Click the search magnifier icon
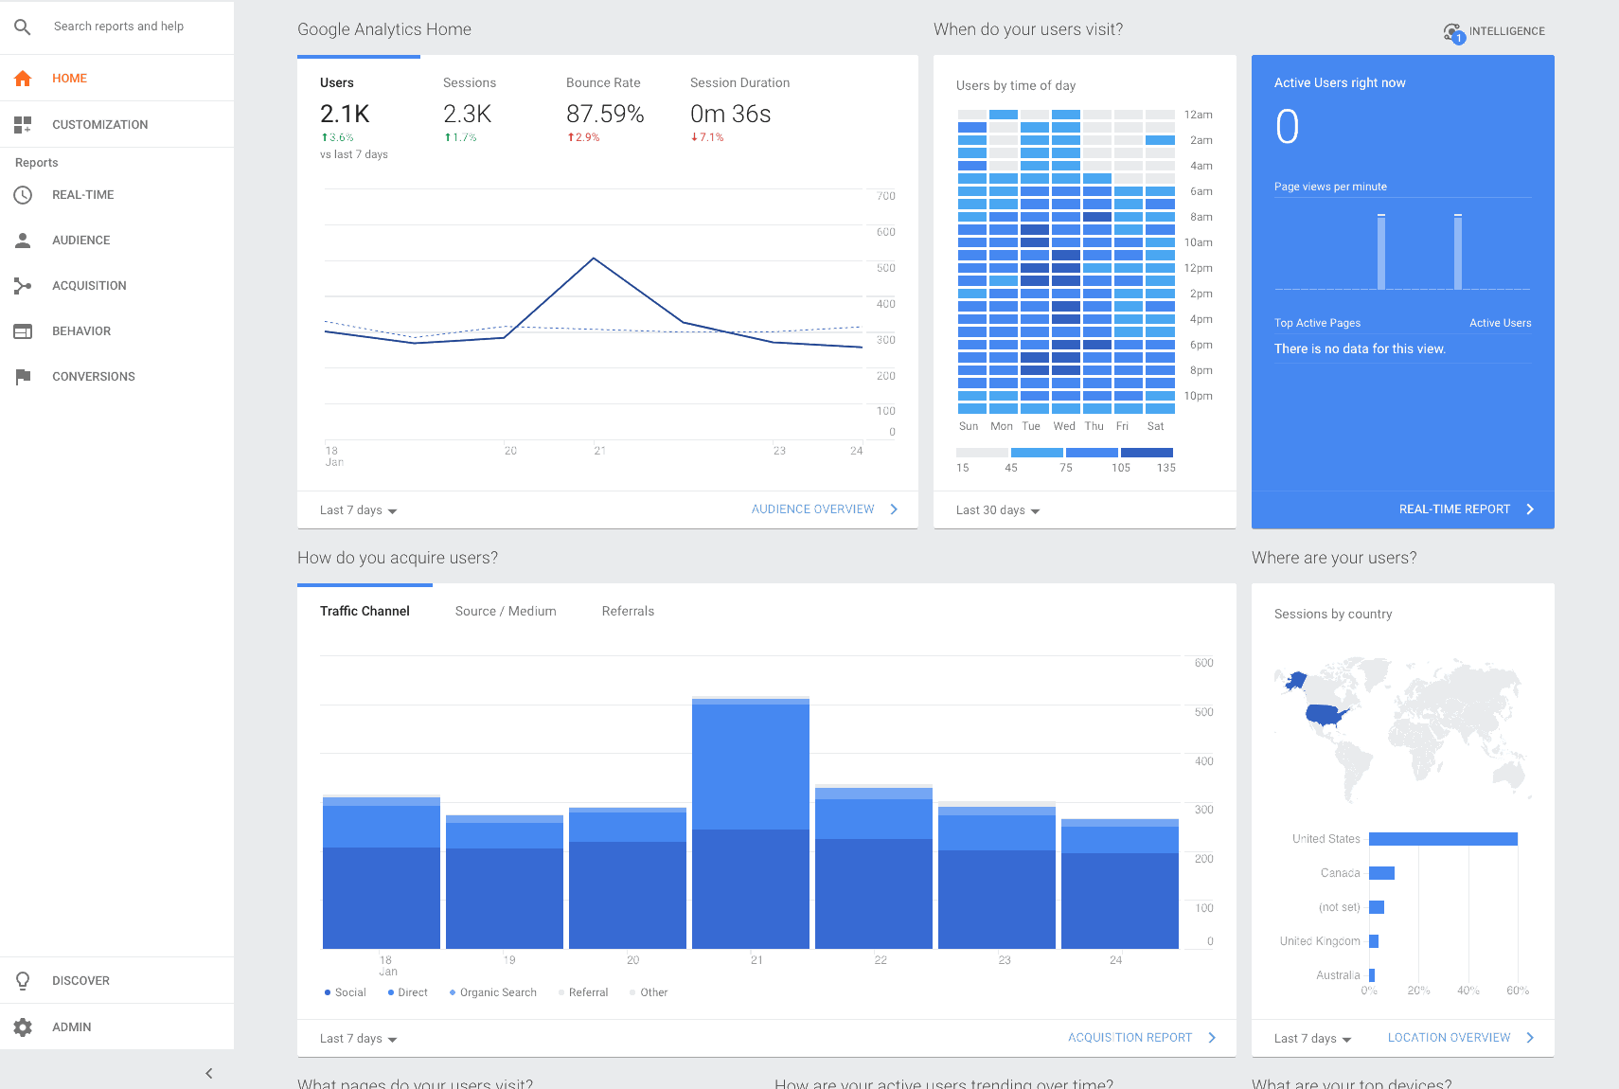Viewport: 1619px width, 1089px height. pyautogui.click(x=22, y=27)
